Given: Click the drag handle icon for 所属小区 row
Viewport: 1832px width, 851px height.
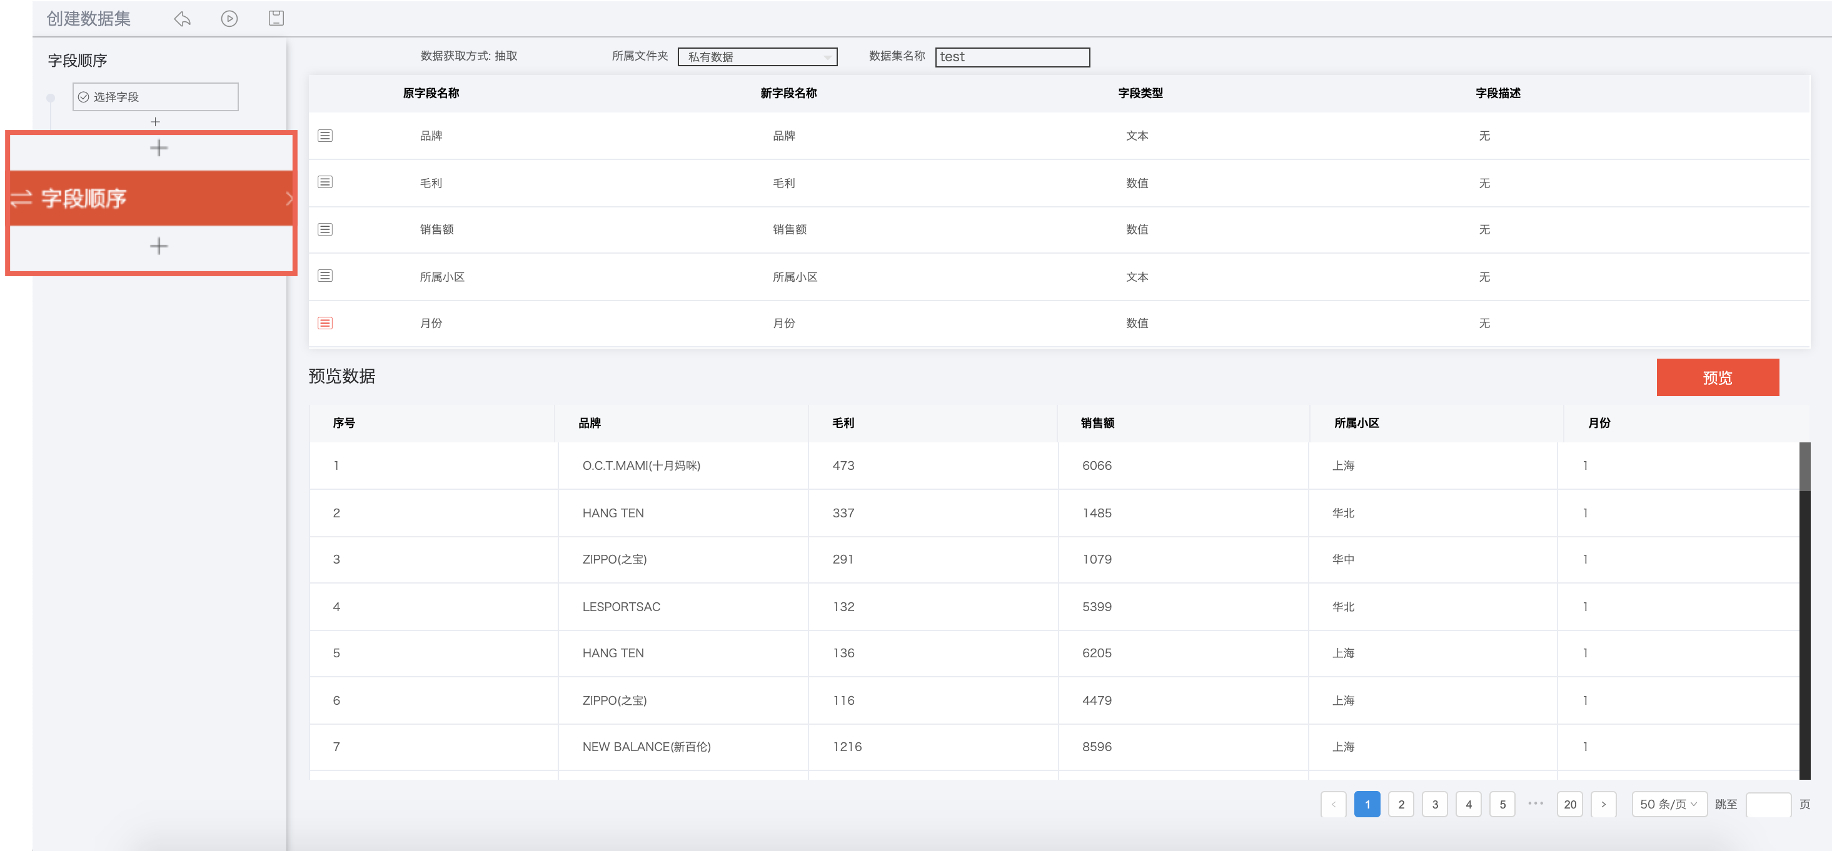Looking at the screenshot, I should (325, 276).
